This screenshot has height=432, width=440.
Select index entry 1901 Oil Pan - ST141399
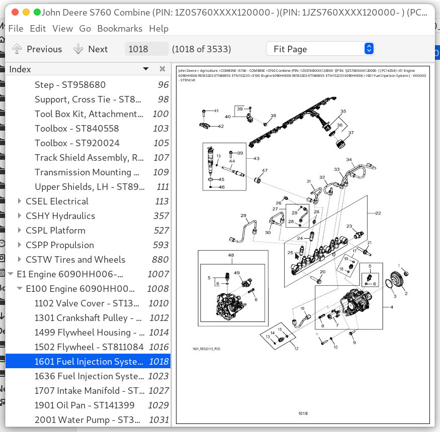point(88,405)
